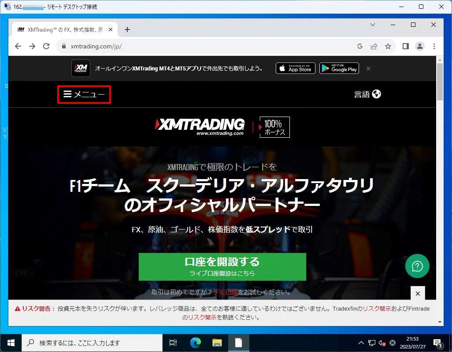Click the taskbar search box
The height and width of the screenshot is (352, 452).
[92, 343]
